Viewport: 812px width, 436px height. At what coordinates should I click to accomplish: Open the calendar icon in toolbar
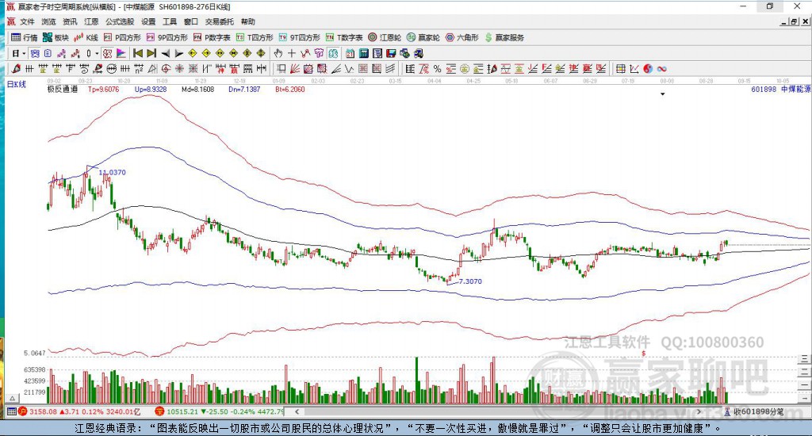(x=350, y=53)
